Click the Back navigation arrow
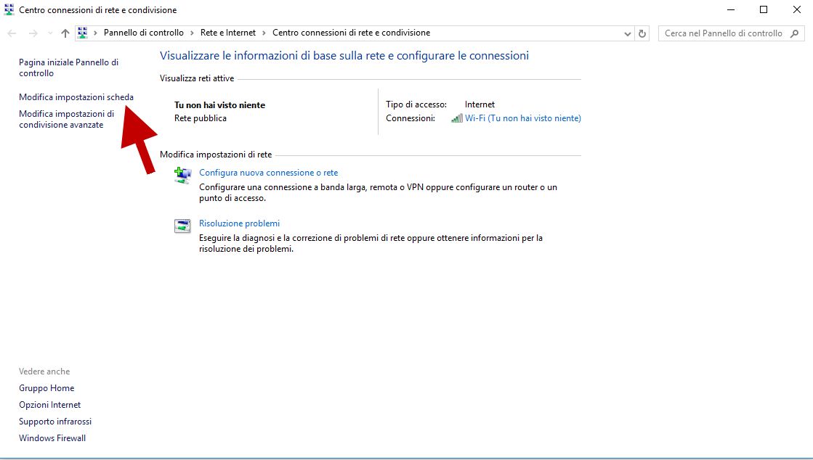 click(12, 33)
